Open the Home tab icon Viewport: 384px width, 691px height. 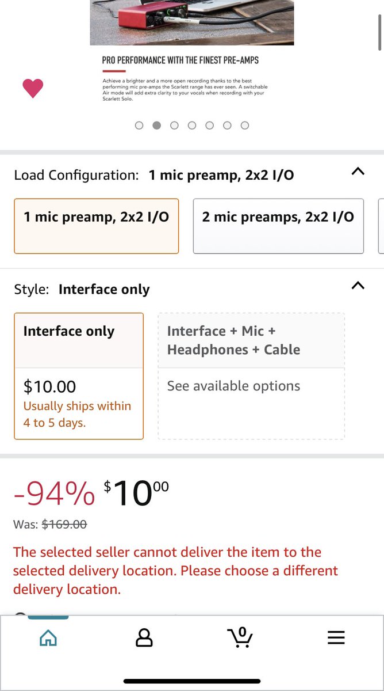point(48,637)
